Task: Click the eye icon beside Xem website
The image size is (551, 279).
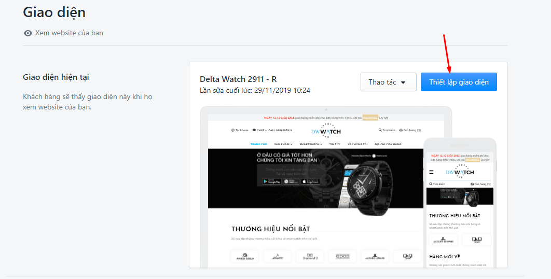Action: 28,33
